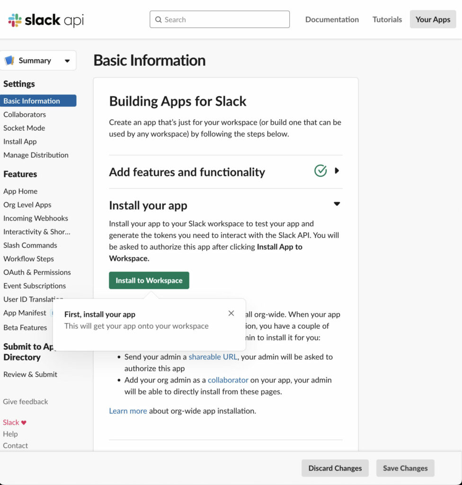Viewport: 462px width, 485px height.
Task: Open Beta Features page
Action: (x=26, y=328)
